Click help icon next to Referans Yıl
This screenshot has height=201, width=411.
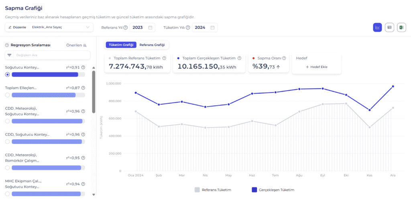coord(126,28)
